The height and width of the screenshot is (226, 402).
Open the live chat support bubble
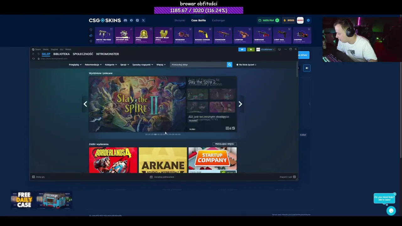391,211
